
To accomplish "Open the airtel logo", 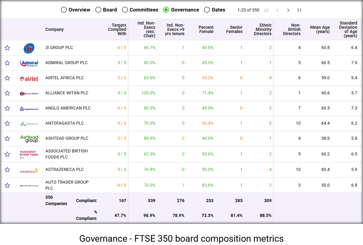I will tap(29, 79).
